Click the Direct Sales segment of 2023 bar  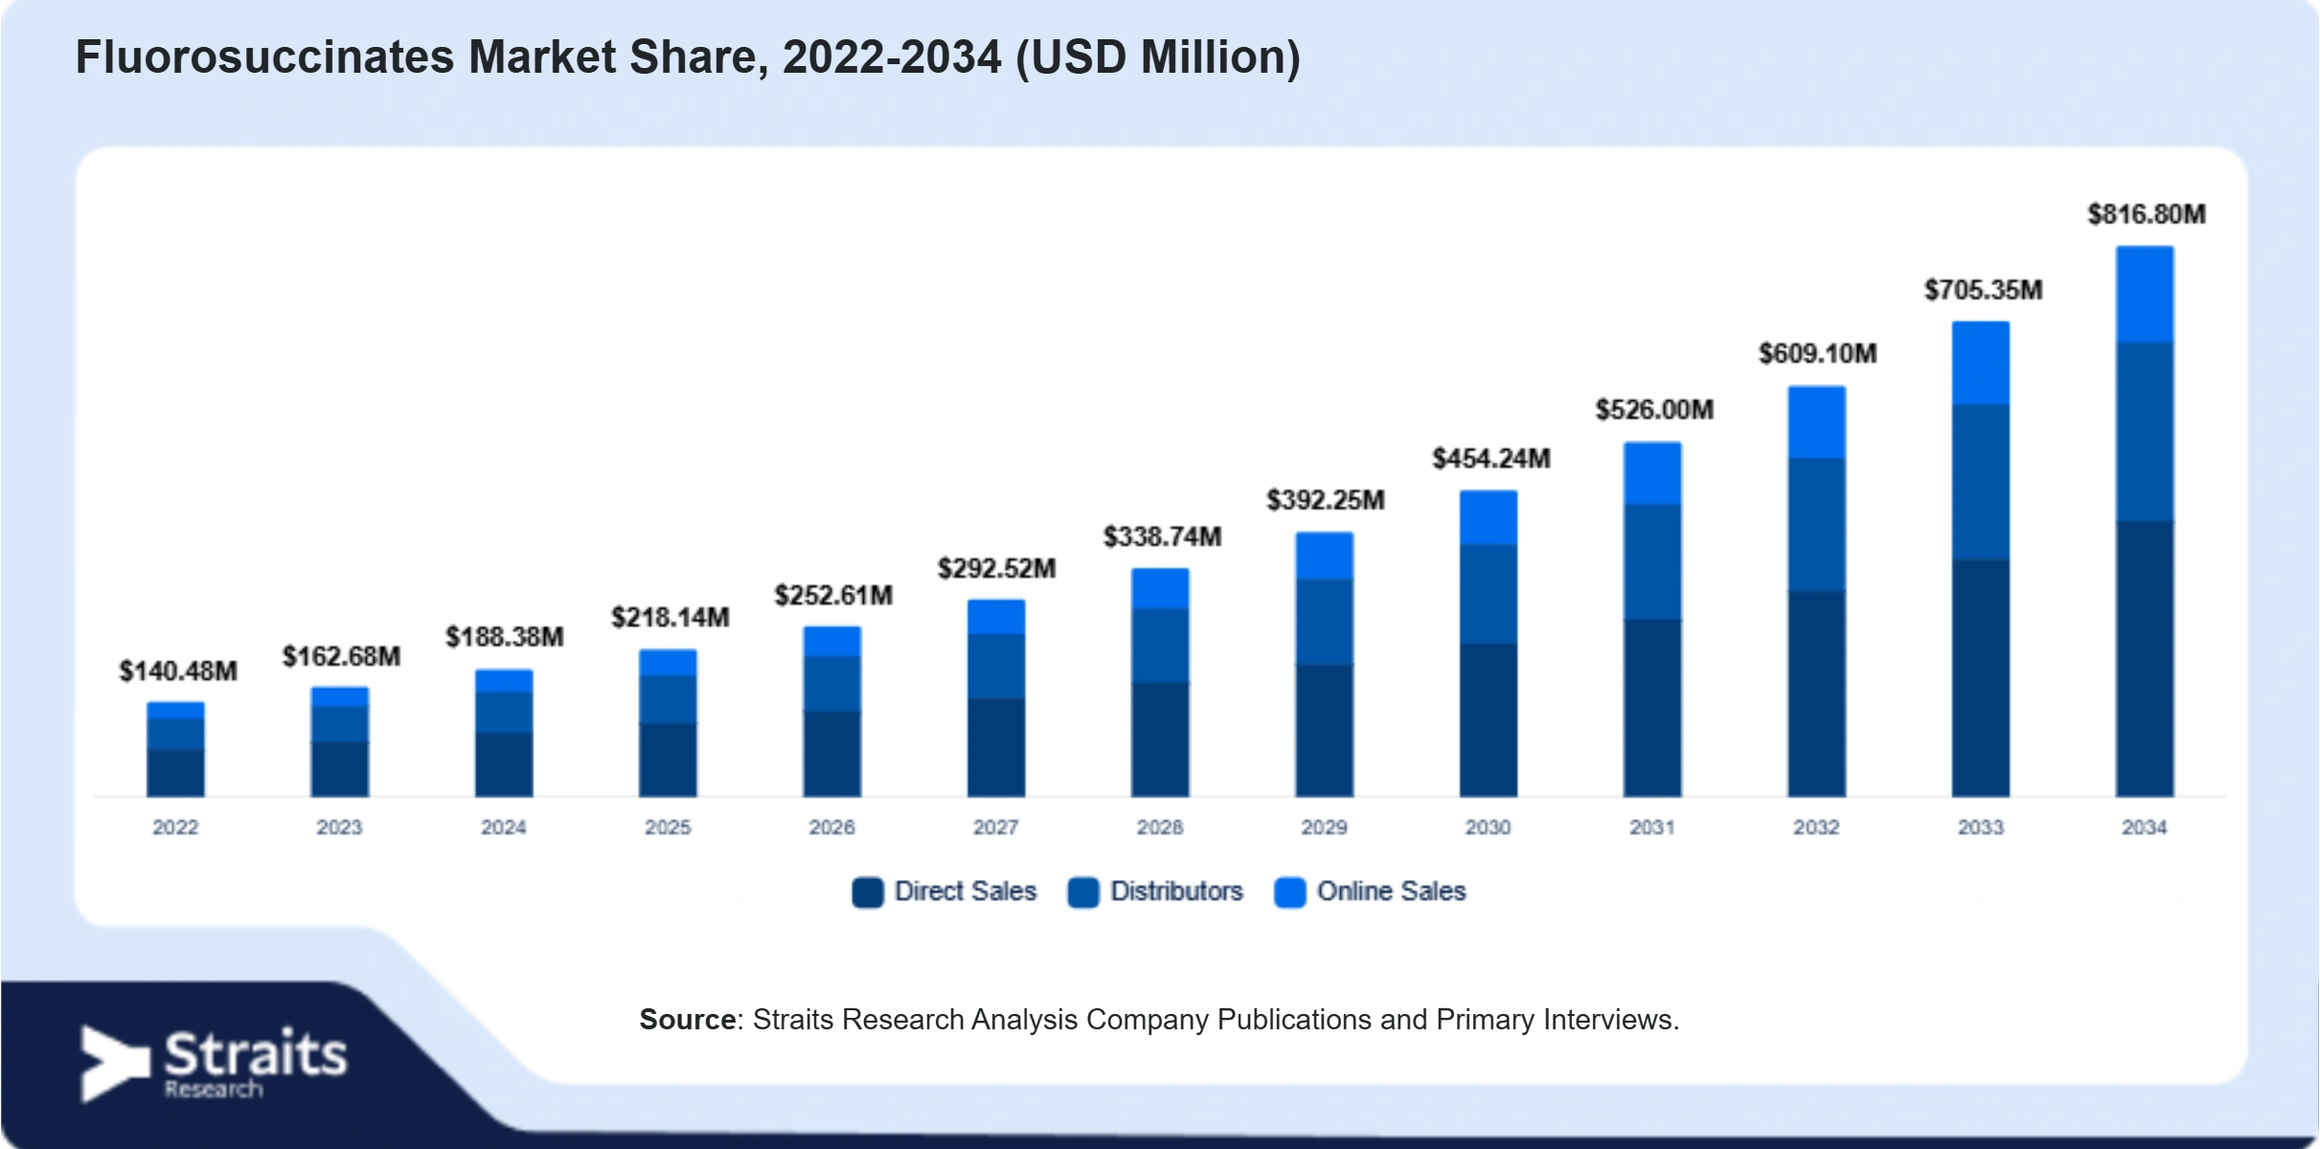pyautogui.click(x=339, y=770)
